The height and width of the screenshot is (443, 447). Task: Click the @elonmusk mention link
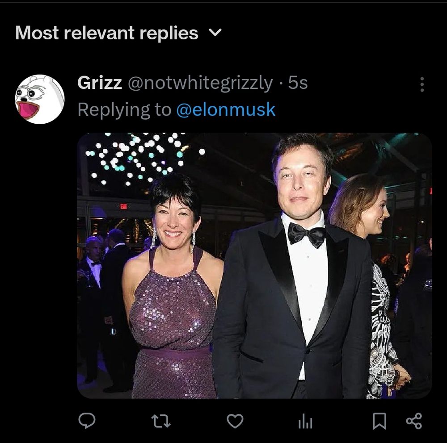[x=226, y=109]
